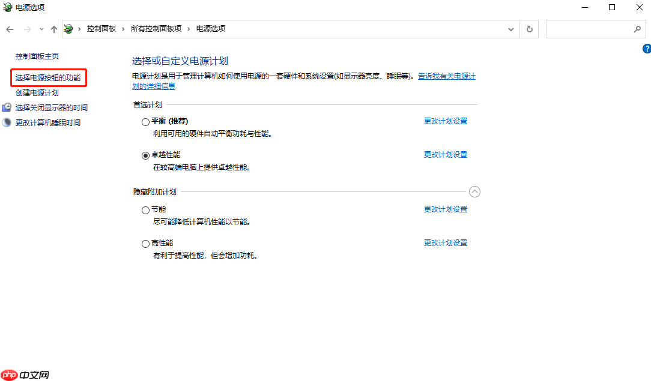The height and width of the screenshot is (381, 651).
Task: Click the power icon beside 更改计算机睡眠时间
Action: (6, 122)
